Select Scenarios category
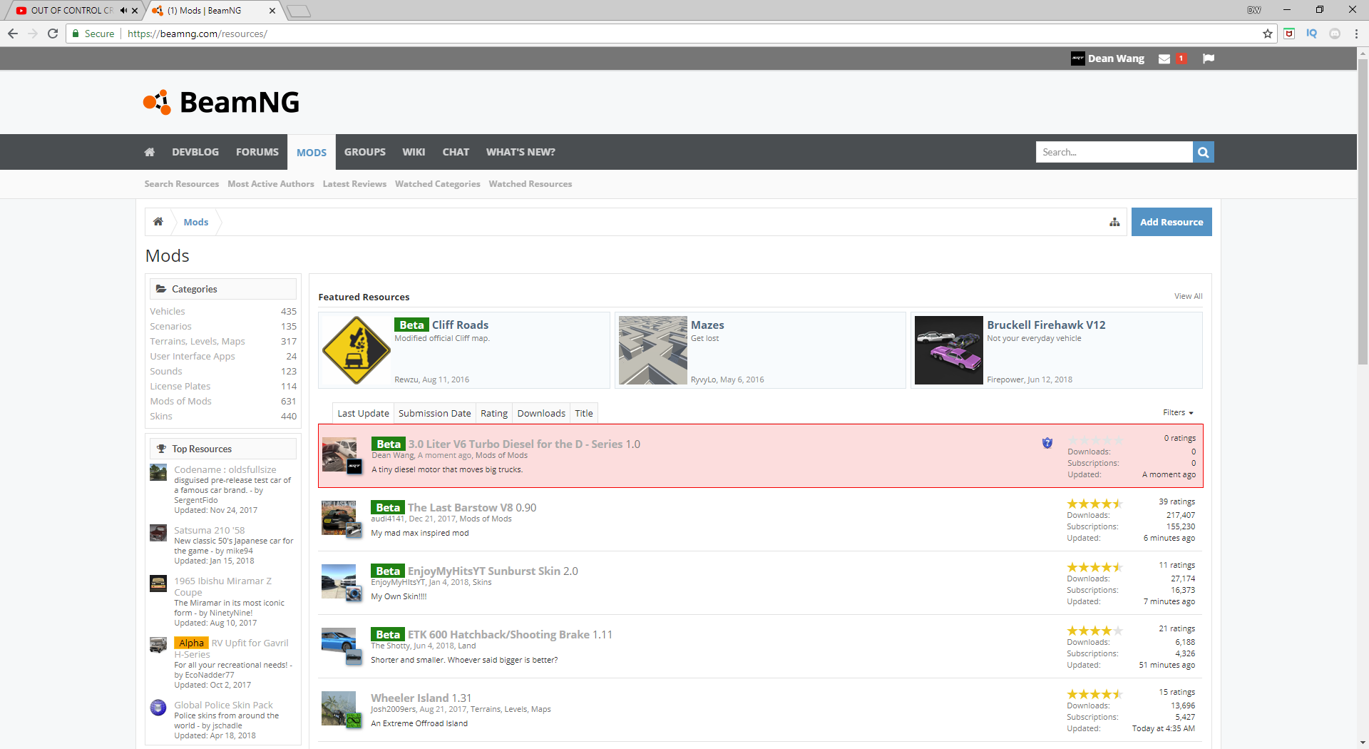1369x749 pixels. click(x=170, y=326)
